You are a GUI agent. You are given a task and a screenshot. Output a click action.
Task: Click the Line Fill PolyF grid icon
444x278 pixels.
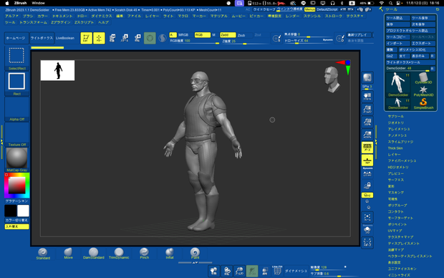tap(277, 271)
